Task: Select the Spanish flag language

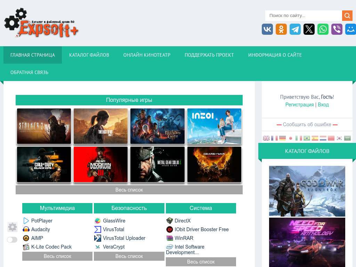Action: click(x=315, y=138)
